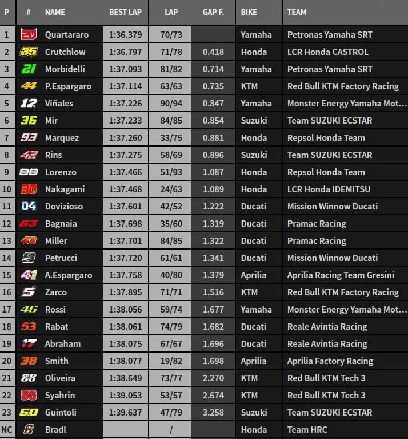Click Petronas Yamaha SRT in first row
This screenshot has width=408, height=439.
point(330,35)
